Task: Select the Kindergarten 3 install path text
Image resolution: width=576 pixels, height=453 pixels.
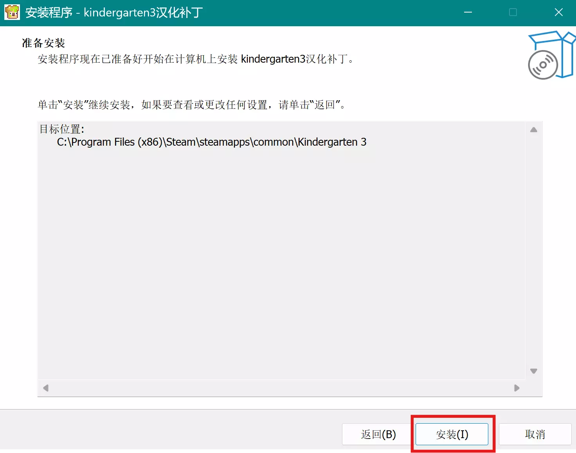Action: 212,142
